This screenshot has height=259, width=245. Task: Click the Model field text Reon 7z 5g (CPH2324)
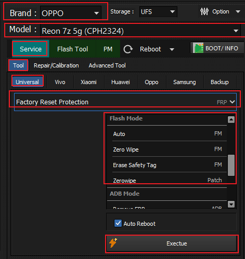(83, 31)
